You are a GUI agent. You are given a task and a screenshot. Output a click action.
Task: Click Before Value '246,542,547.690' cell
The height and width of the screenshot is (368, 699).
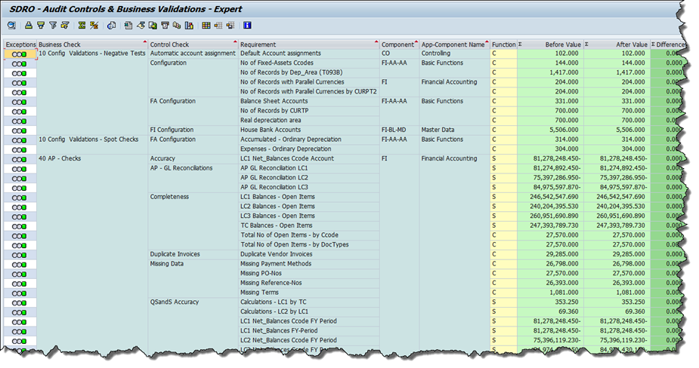(551, 197)
